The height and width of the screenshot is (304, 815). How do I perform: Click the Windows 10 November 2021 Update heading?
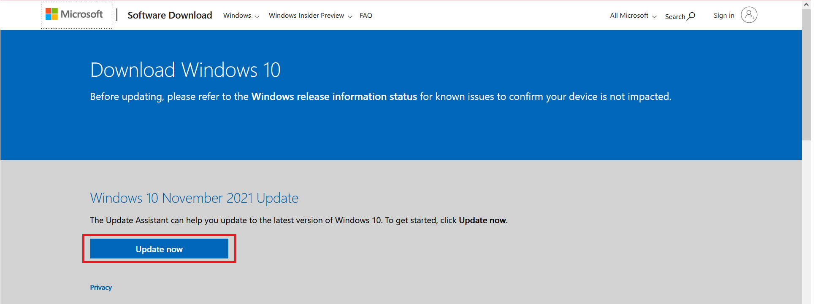pos(194,198)
